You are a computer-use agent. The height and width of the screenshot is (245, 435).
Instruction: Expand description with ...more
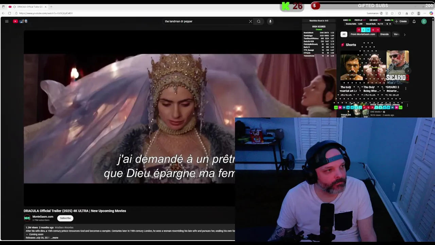point(54,238)
